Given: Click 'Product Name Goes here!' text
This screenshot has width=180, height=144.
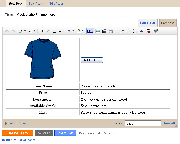Looking at the screenshot, I should (x=100, y=86).
